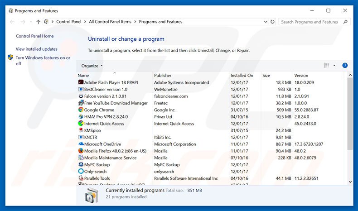Sort by the Name column header
This screenshot has width=358, height=211.
(114, 75)
